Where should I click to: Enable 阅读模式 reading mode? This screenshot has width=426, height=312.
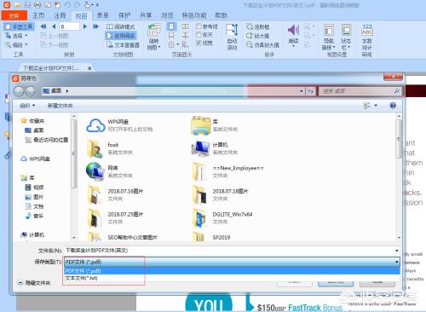(x=120, y=27)
